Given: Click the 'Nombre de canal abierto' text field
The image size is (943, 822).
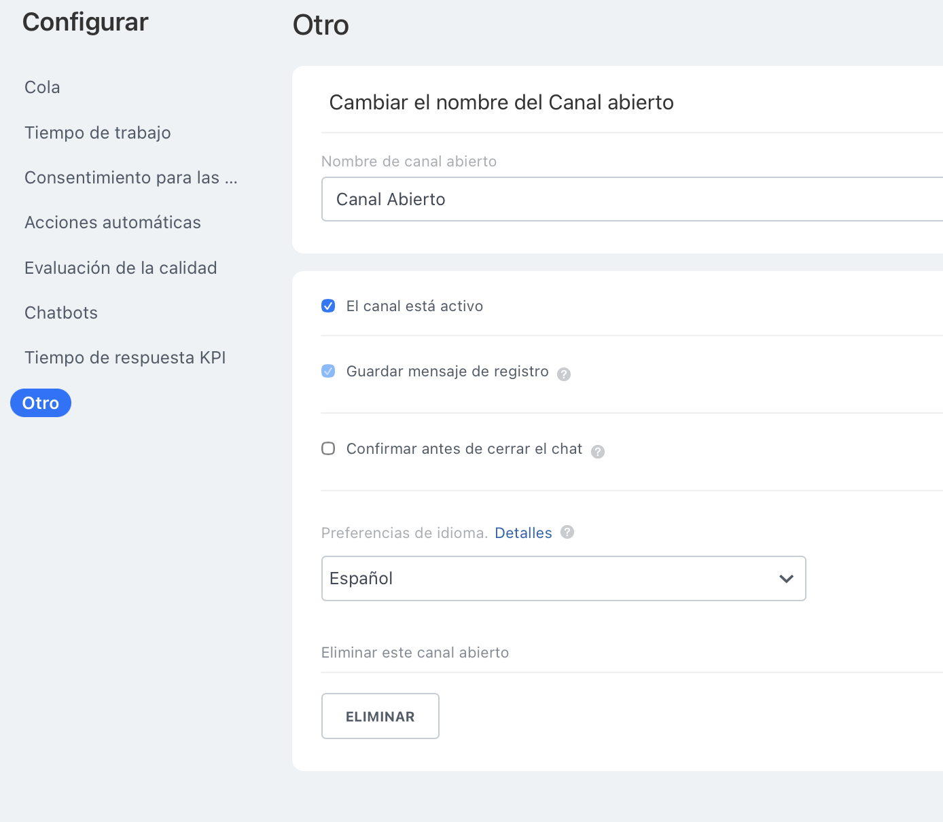Looking at the screenshot, I should 632,200.
